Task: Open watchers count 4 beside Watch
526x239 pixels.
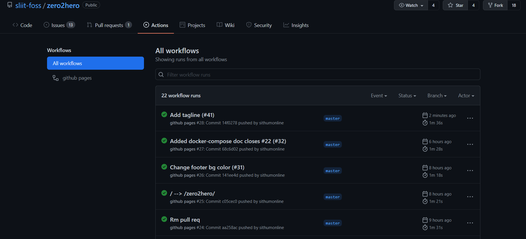Action: (x=433, y=5)
